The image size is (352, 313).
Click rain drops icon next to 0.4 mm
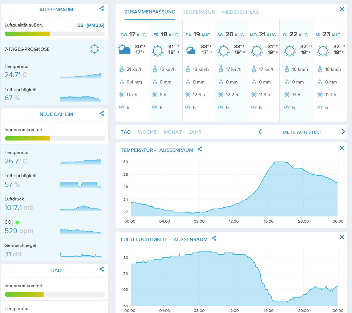(122, 82)
